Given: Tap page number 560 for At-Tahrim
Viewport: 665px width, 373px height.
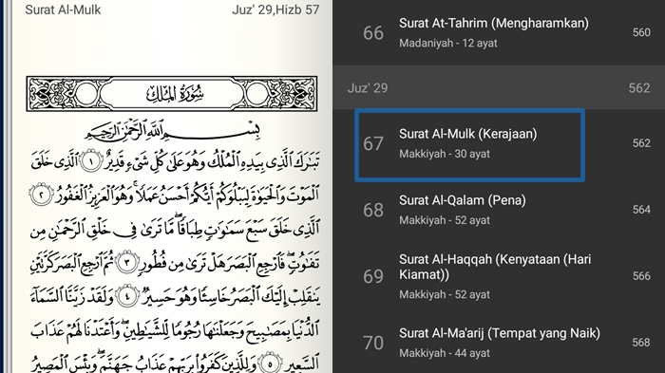Looking at the screenshot, I should 641,32.
